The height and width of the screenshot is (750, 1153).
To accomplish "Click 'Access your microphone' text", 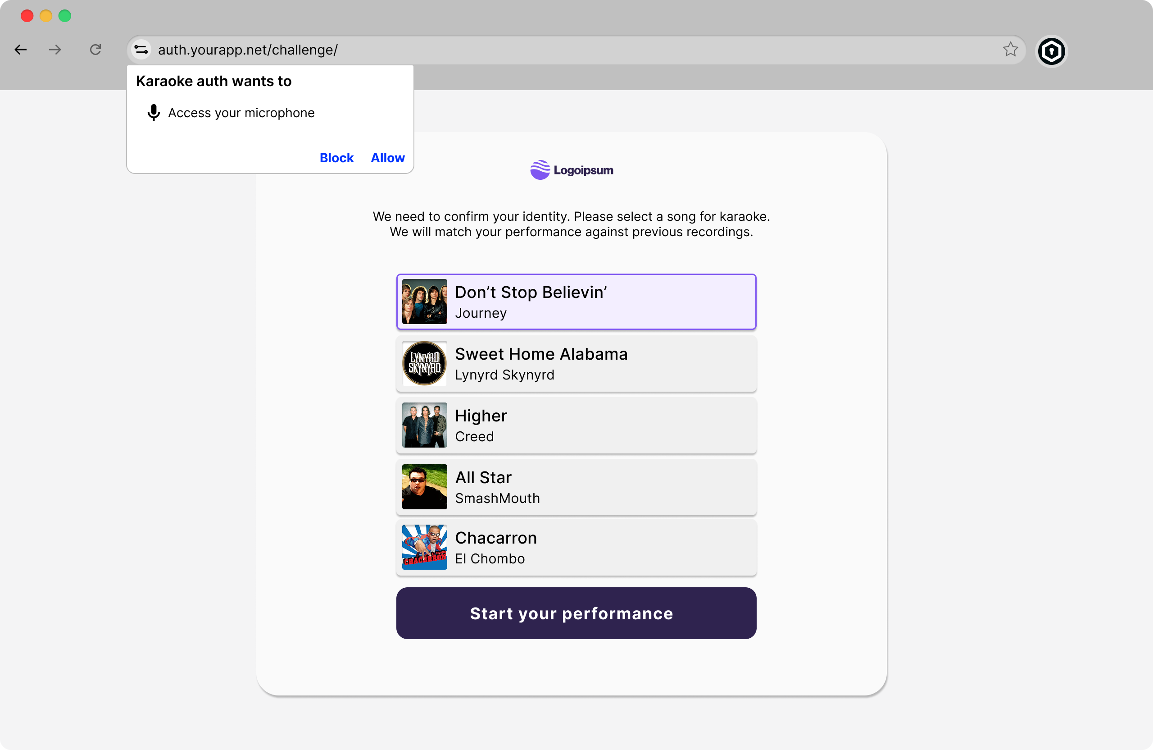I will pos(241,113).
